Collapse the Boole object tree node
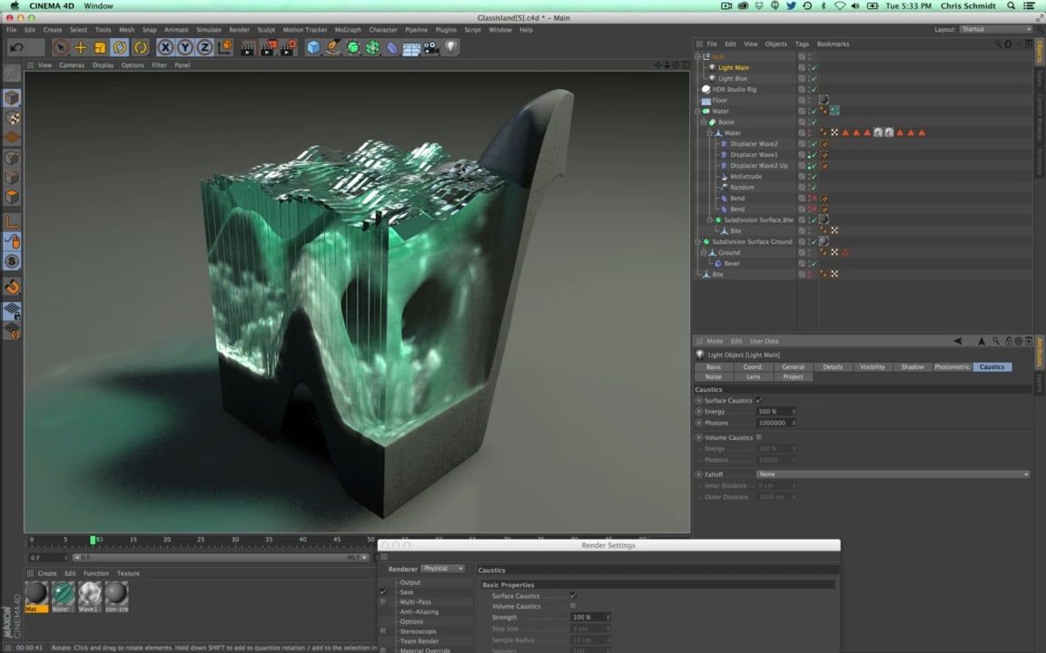 (704, 122)
